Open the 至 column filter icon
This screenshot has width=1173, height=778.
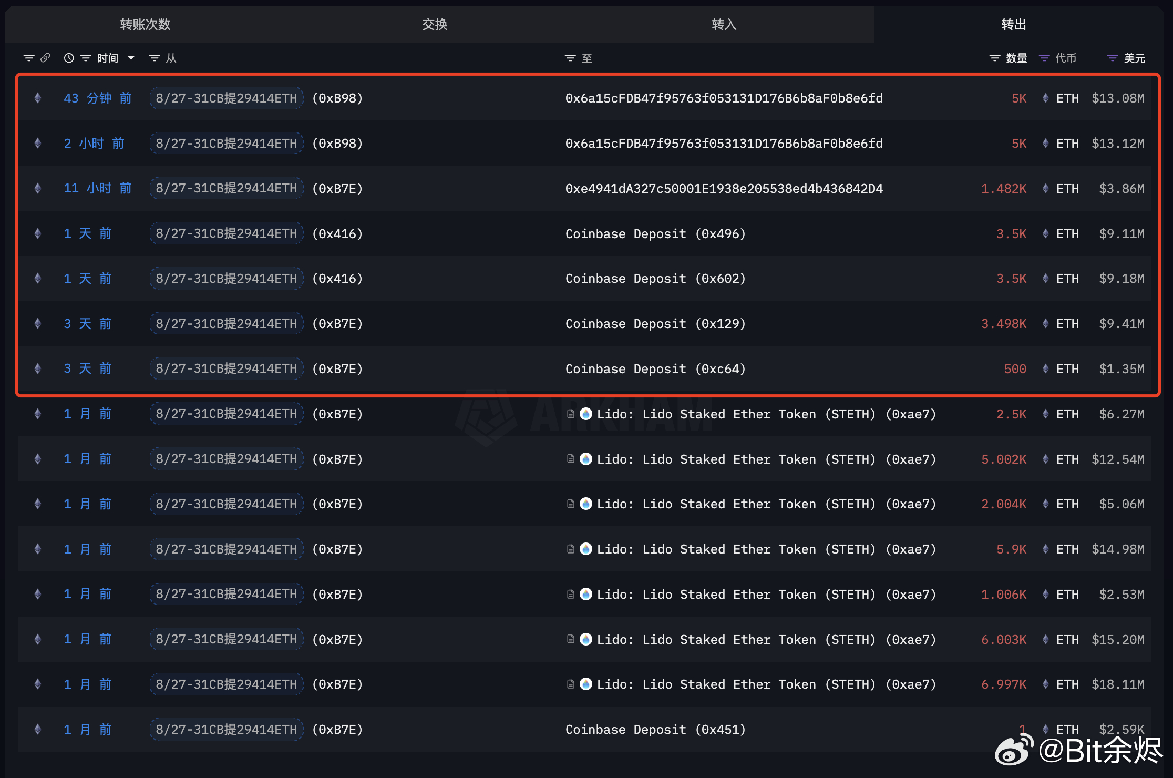[570, 58]
